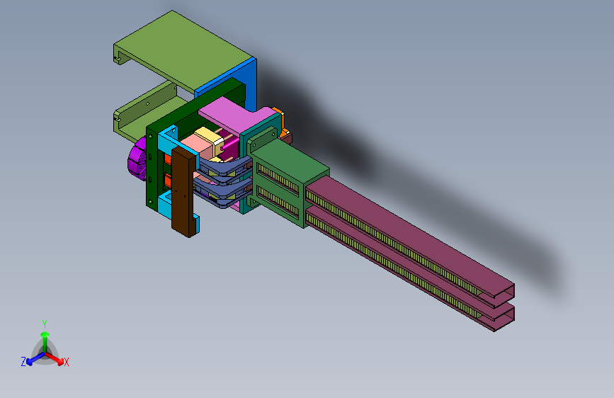
Task: Select the brown vertical bar
Action: pyautogui.click(x=183, y=192)
